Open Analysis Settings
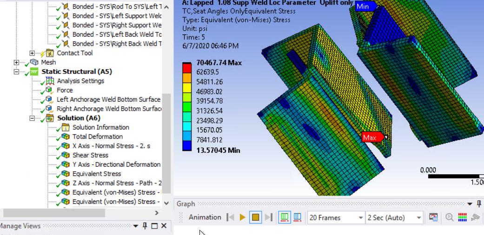The height and width of the screenshot is (235, 484). [80, 81]
